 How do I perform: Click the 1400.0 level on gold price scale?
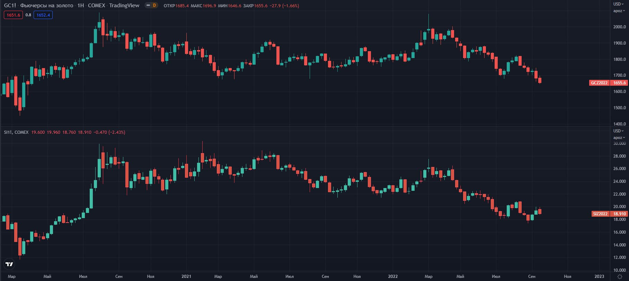619,124
